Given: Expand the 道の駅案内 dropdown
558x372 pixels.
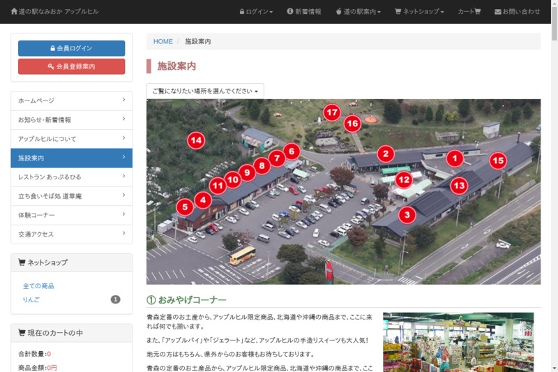Looking at the screenshot, I should (358, 12).
